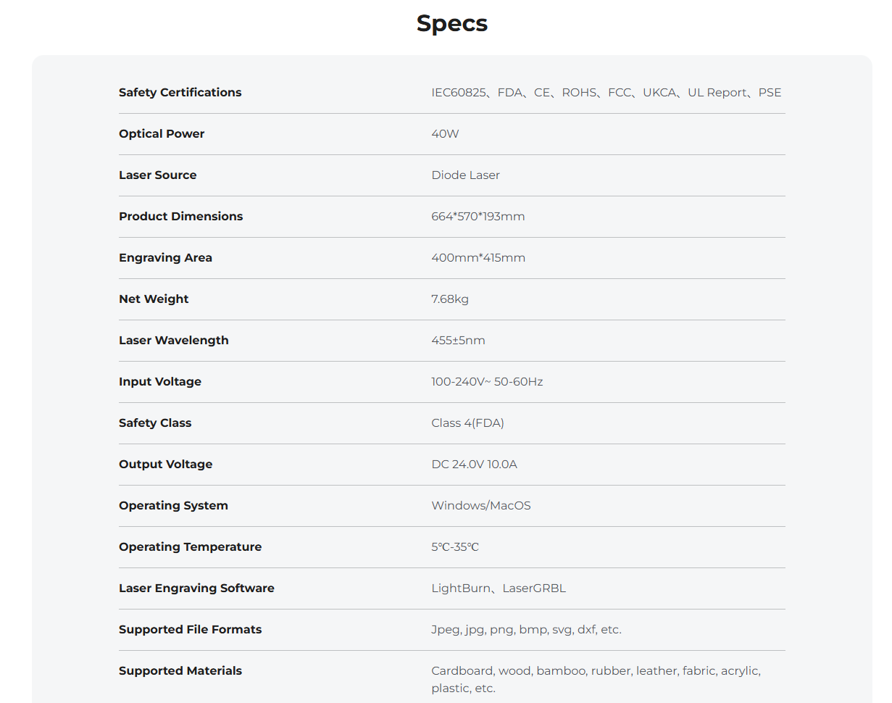Screen dimensions: 892x703
Task: Click the Product Dimensions label
Action: 181,216
